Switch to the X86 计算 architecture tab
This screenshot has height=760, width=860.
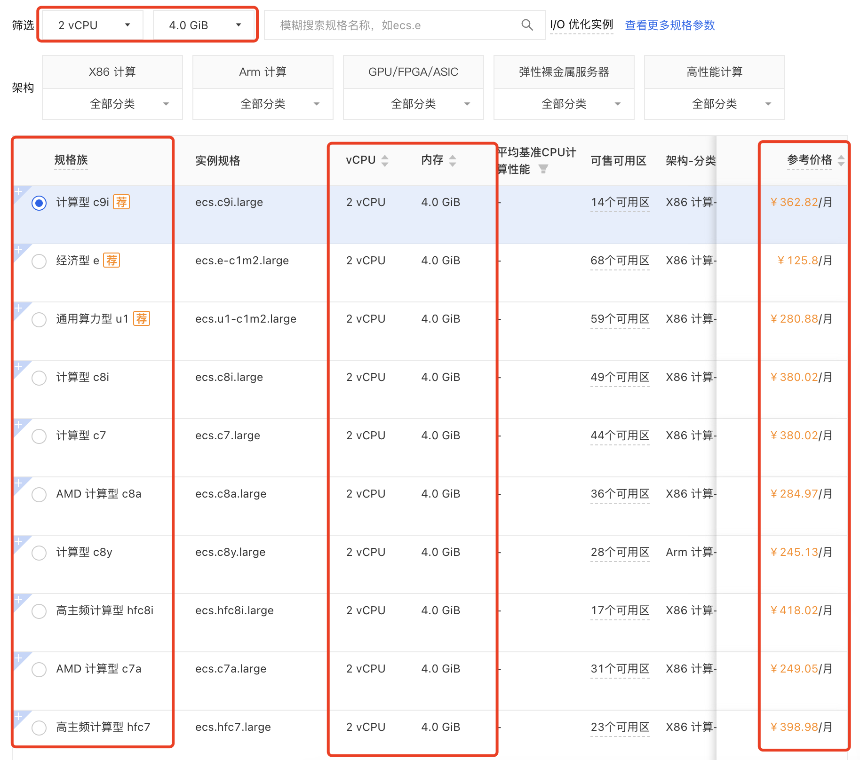112,72
